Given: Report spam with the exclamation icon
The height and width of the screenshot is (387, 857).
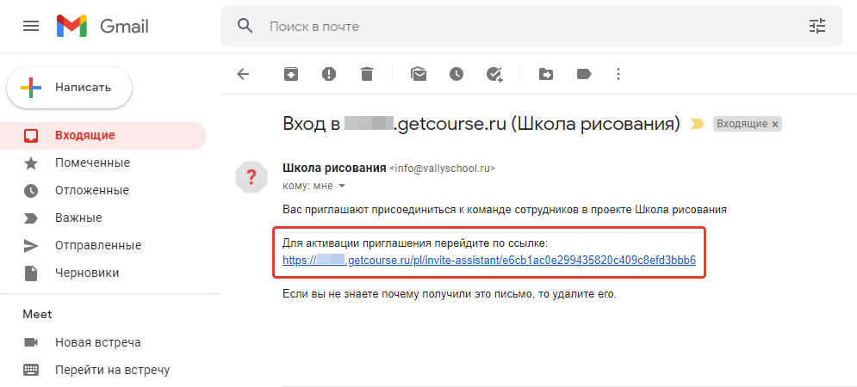Looking at the screenshot, I should [x=328, y=74].
